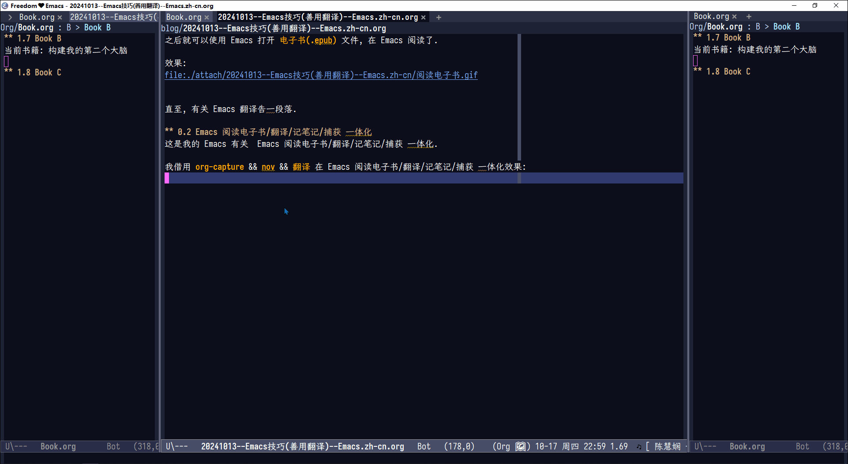This screenshot has height=464, width=848.
Task: Click the 陈慧娴 now-playing text
Action: tap(668, 447)
